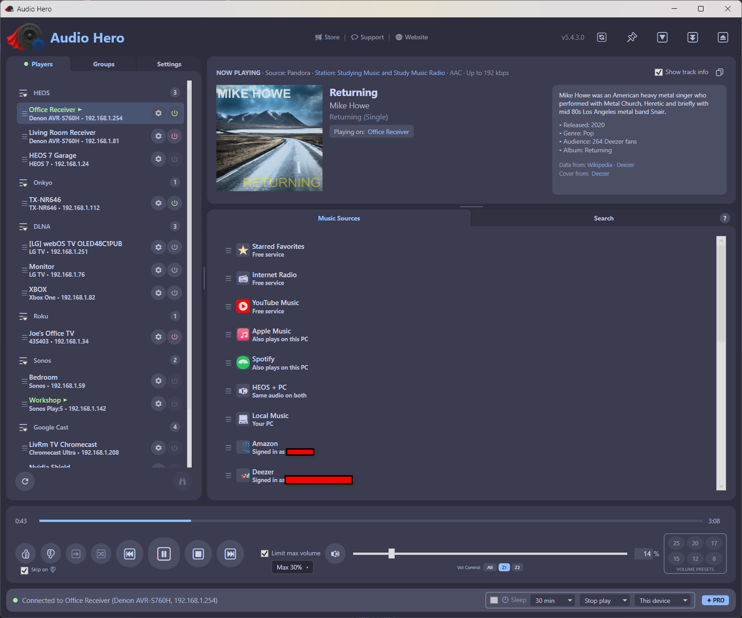Open Apple Music source
742x618 pixels.
280,335
